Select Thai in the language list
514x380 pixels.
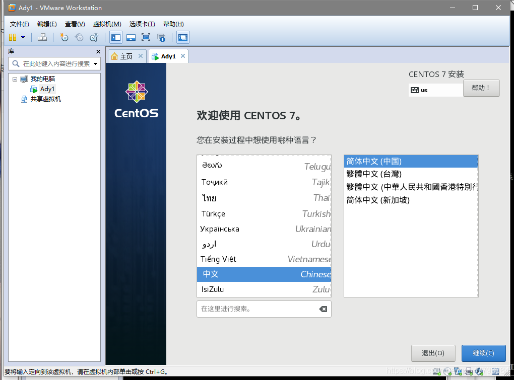pyautogui.click(x=264, y=198)
